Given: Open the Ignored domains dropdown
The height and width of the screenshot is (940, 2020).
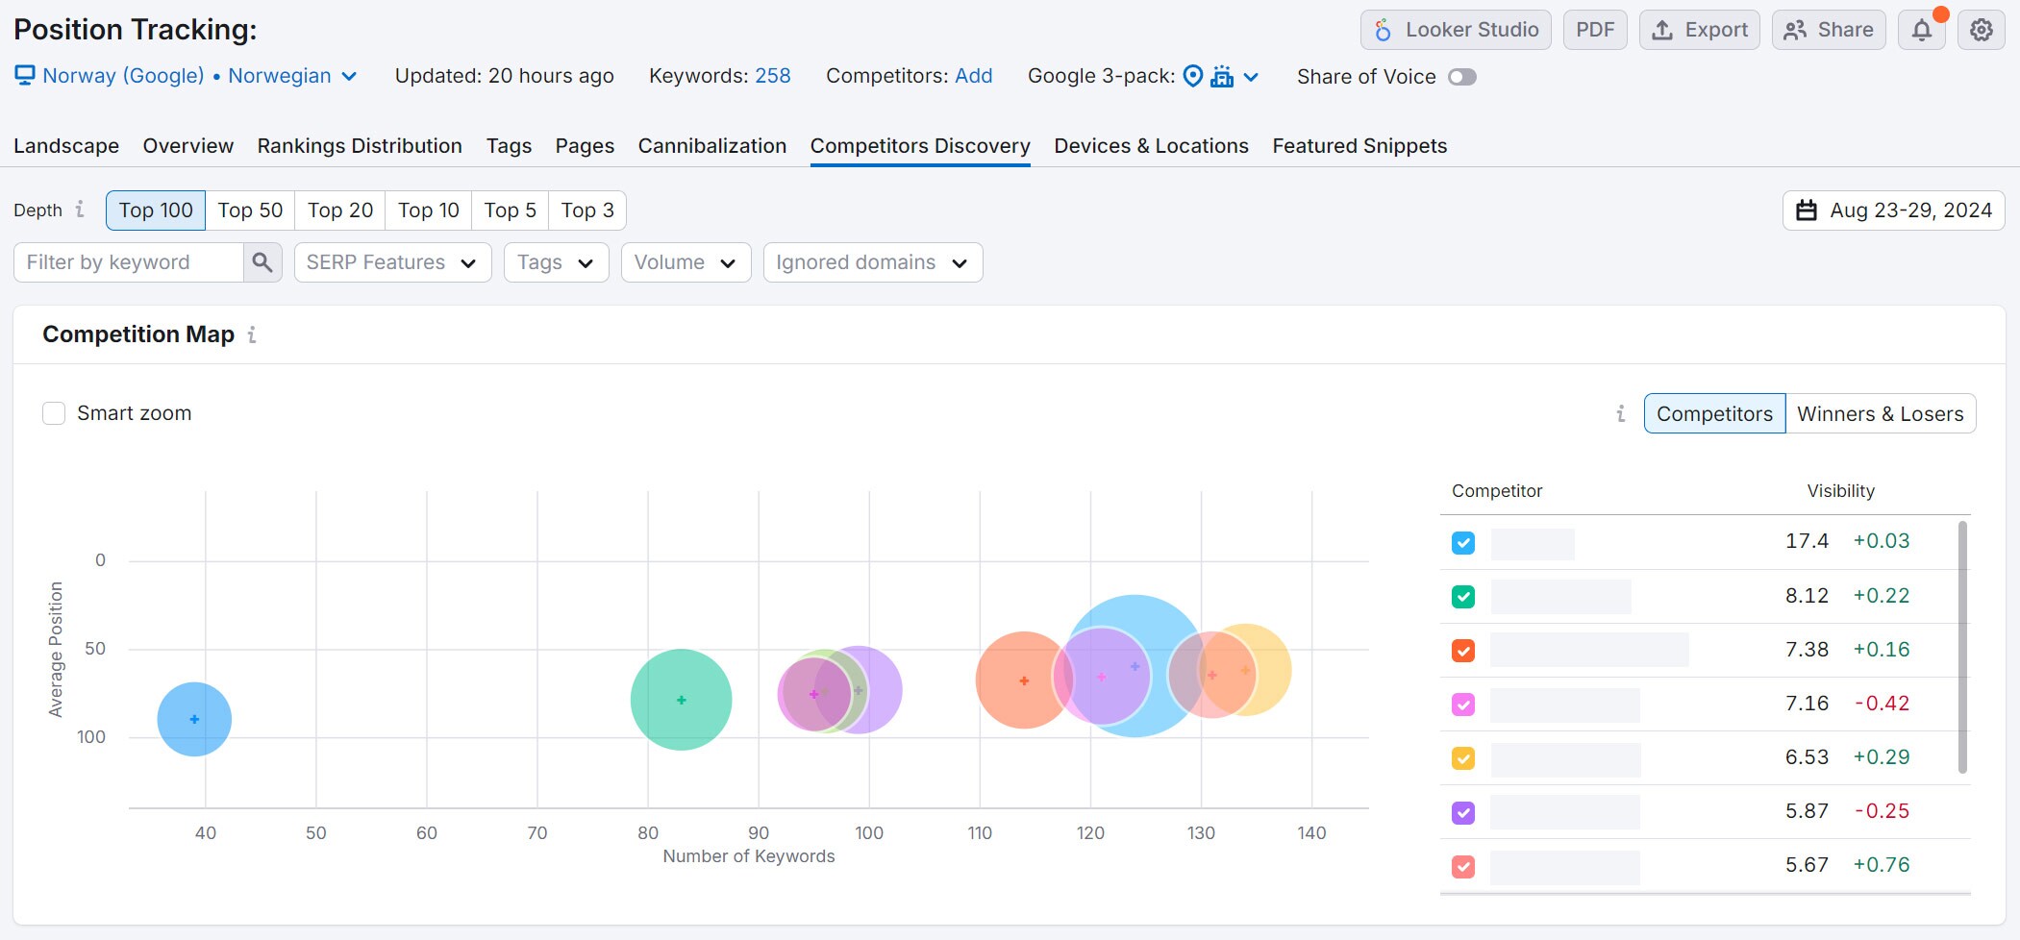Looking at the screenshot, I should [872, 262].
